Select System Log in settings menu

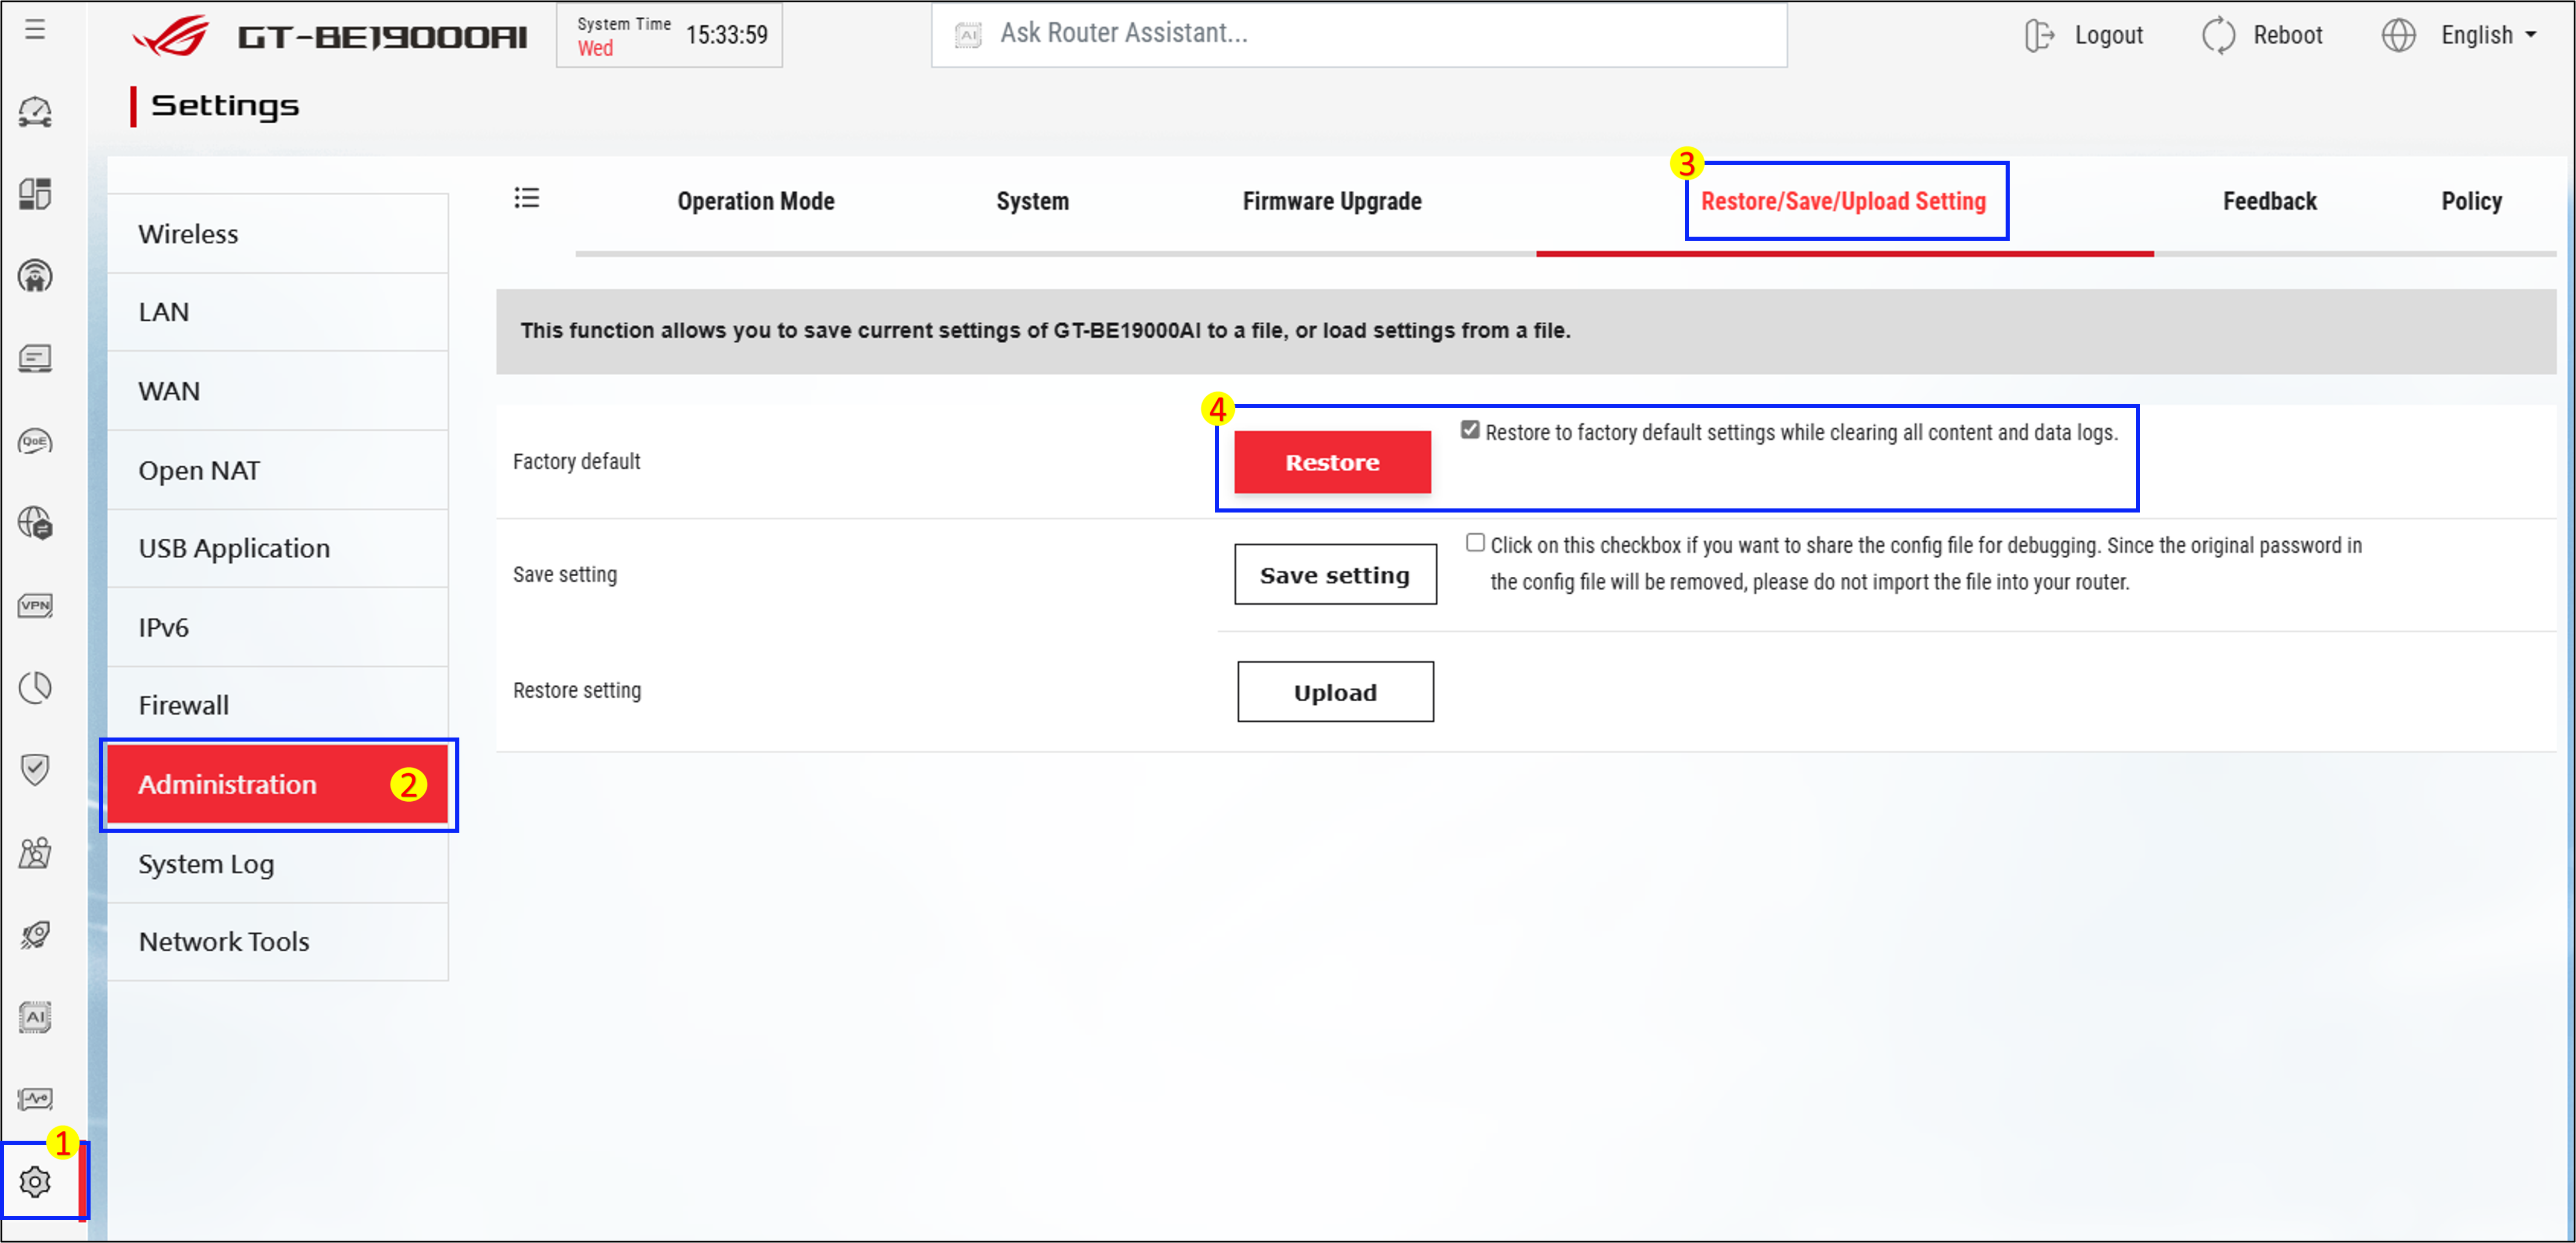pos(206,864)
